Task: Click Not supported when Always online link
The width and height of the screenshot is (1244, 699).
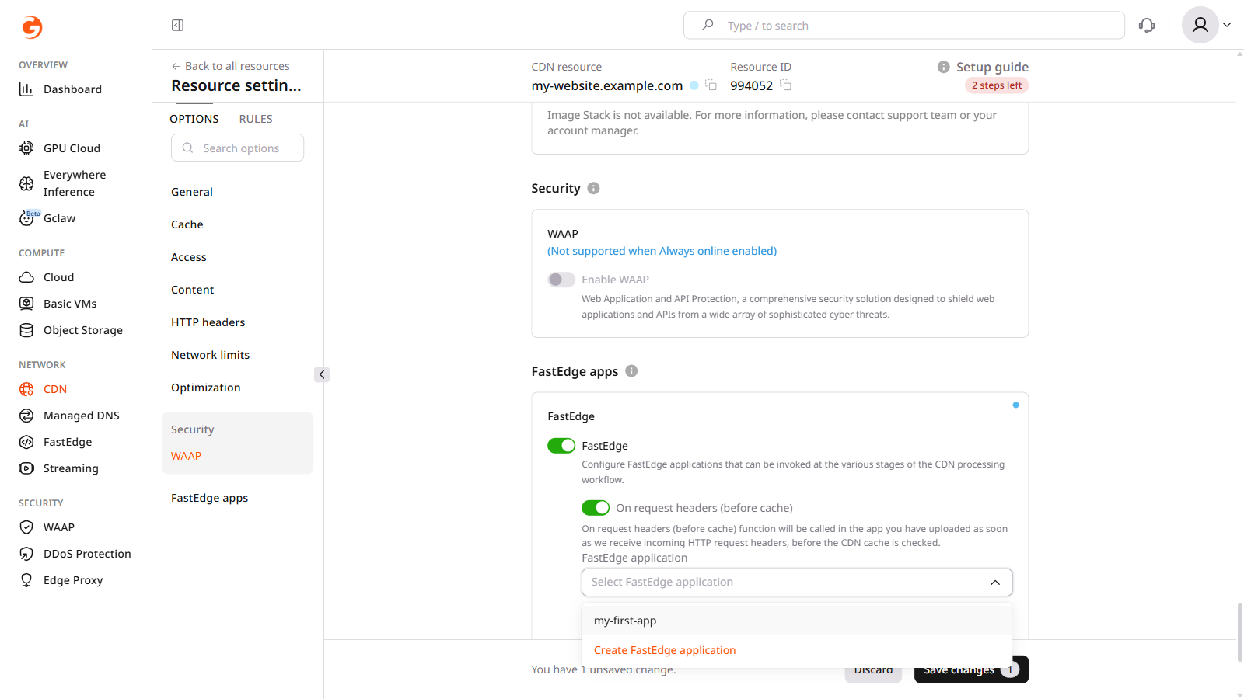Action: (x=662, y=251)
